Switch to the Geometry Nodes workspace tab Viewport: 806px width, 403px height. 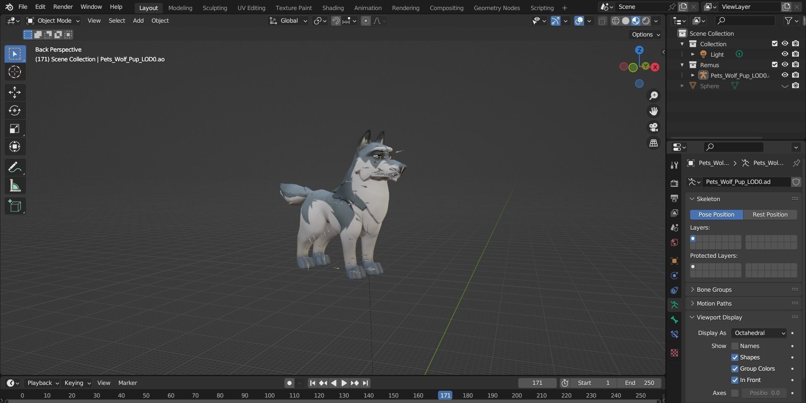[497, 8]
